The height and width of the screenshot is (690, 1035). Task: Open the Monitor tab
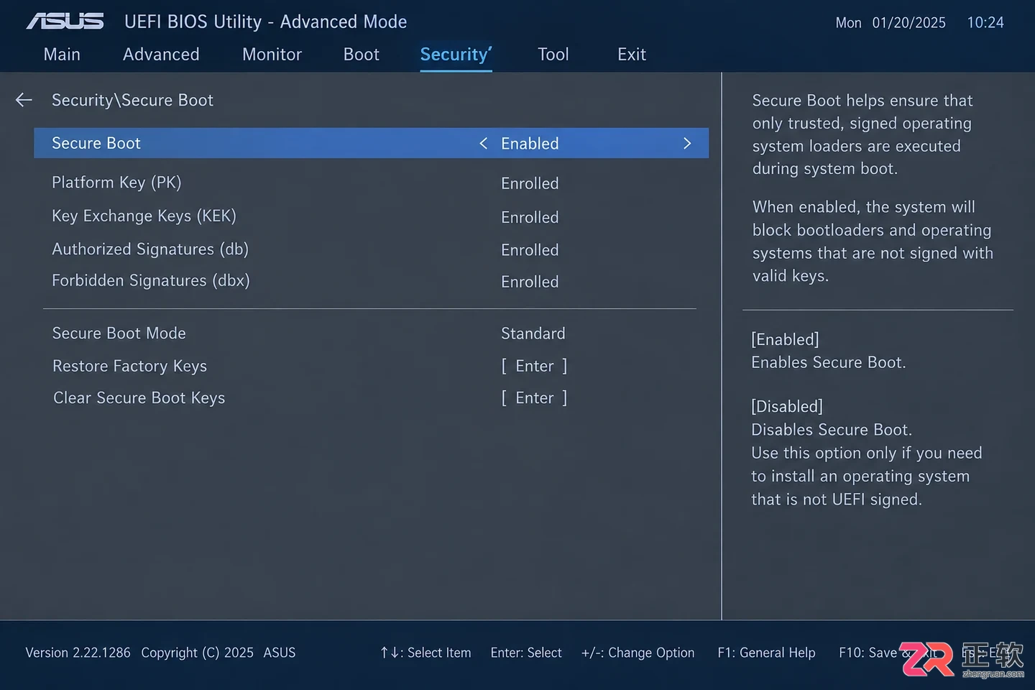tap(272, 55)
